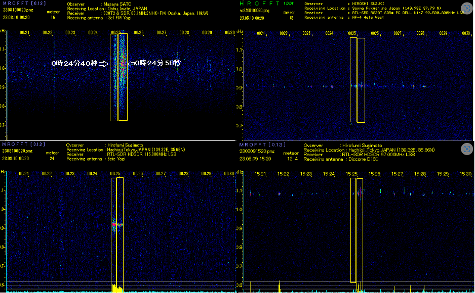
Task: Click visual search icon on Discone D130 panel
Action: click(x=466, y=149)
